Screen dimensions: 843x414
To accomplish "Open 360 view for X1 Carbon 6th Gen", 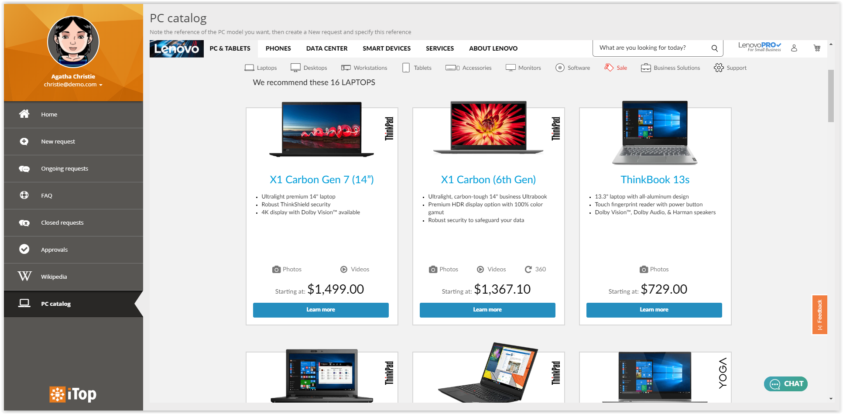I will coord(535,269).
